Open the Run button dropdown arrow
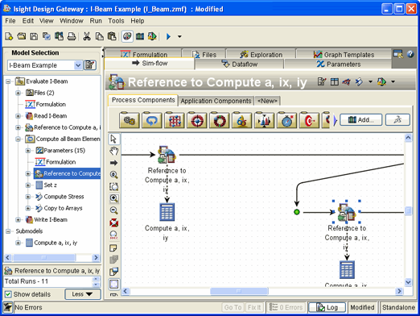Viewport: 420px width, 316px height. pyautogui.click(x=179, y=36)
